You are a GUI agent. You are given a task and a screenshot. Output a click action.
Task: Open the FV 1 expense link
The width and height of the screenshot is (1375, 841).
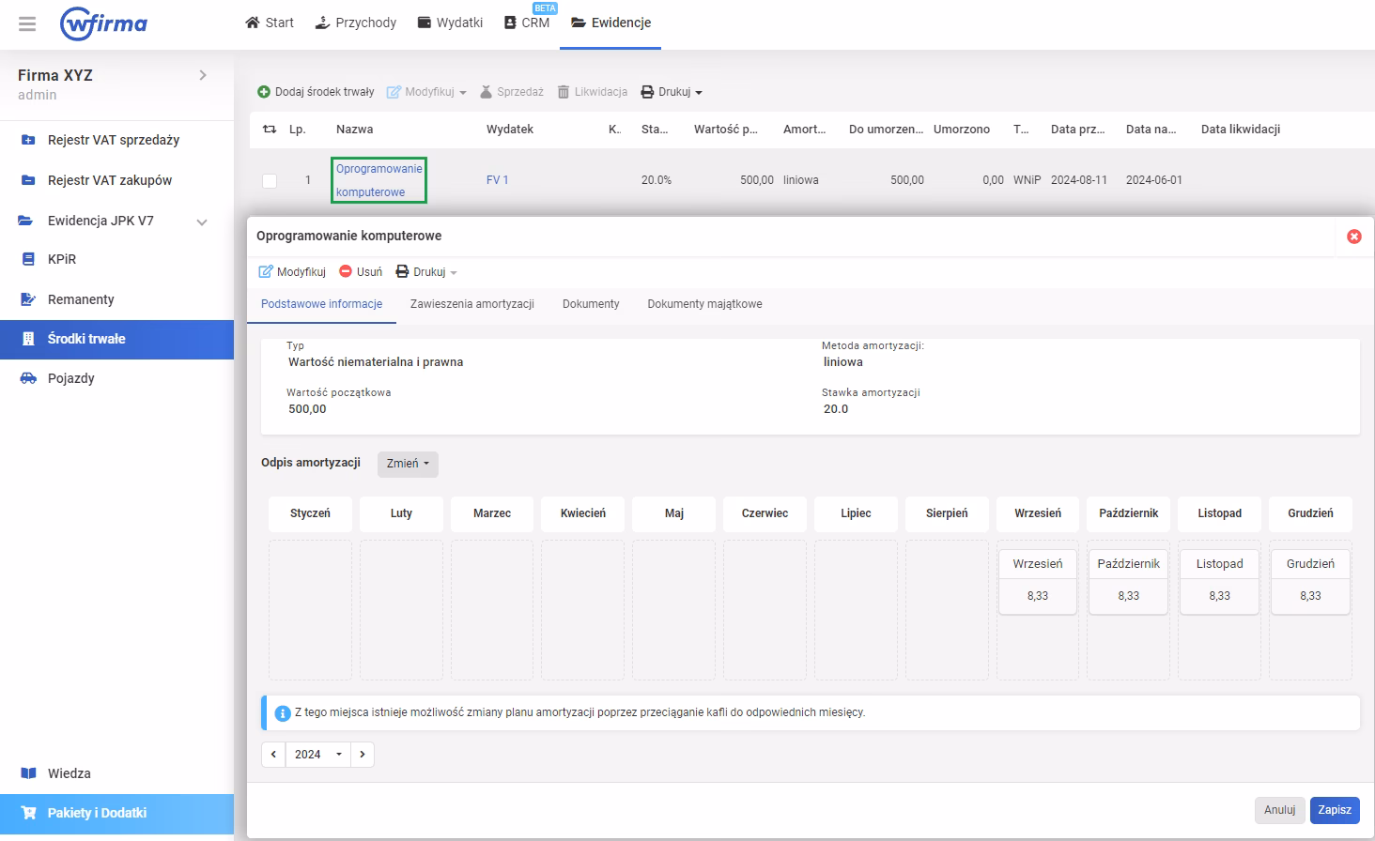497,180
